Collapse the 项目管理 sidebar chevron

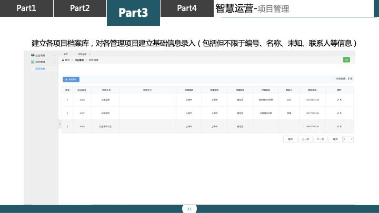point(54,62)
